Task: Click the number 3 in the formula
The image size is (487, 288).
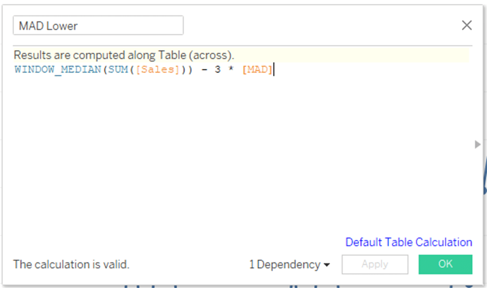Action: click(217, 69)
